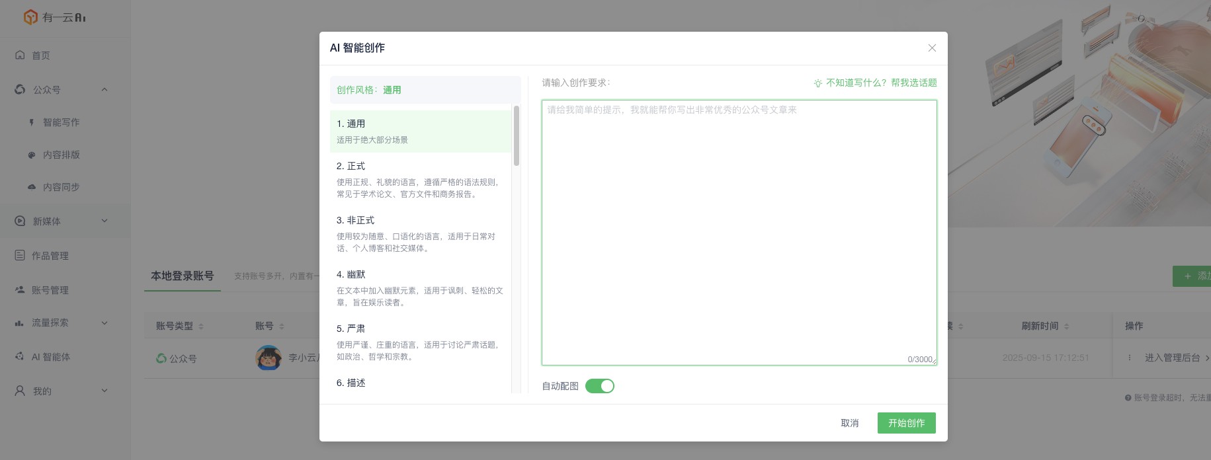Click the home icon beside 首页

20,55
